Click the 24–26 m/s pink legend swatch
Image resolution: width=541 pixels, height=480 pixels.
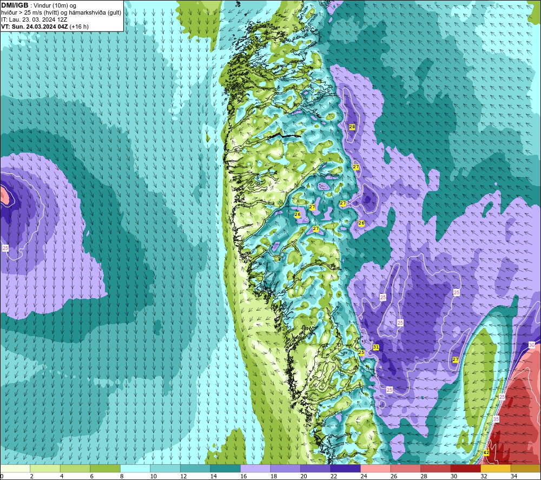coord(375,469)
